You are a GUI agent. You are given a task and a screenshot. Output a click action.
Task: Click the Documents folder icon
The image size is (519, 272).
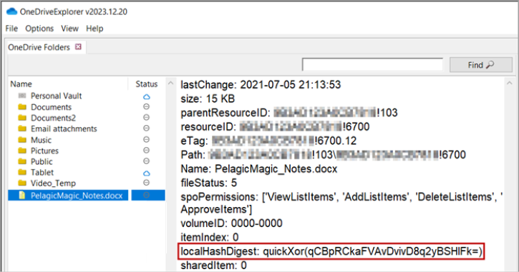click(x=22, y=107)
